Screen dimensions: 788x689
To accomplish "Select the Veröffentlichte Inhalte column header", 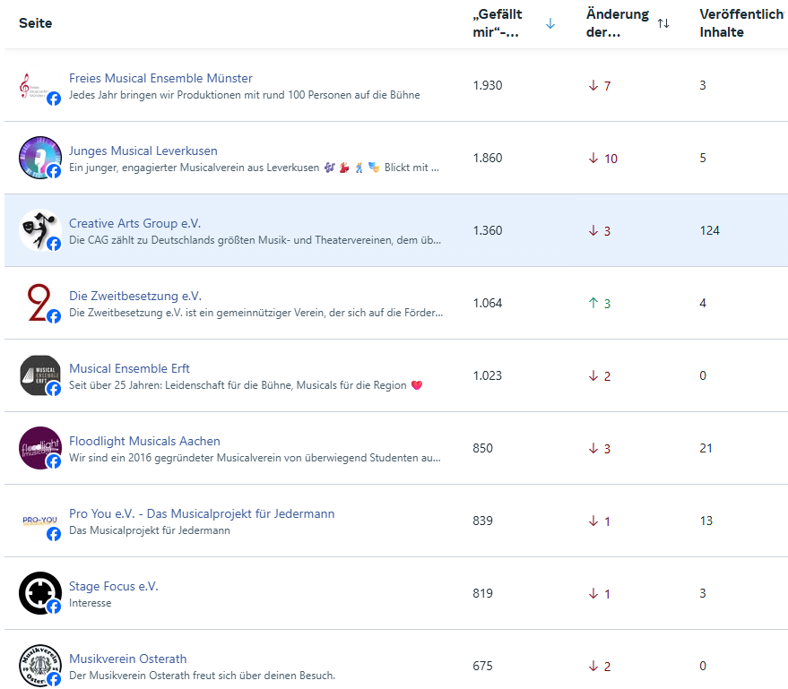I will [740, 23].
